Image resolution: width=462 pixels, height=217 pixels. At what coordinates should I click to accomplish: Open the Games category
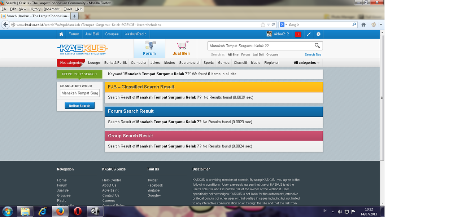coord(224,63)
